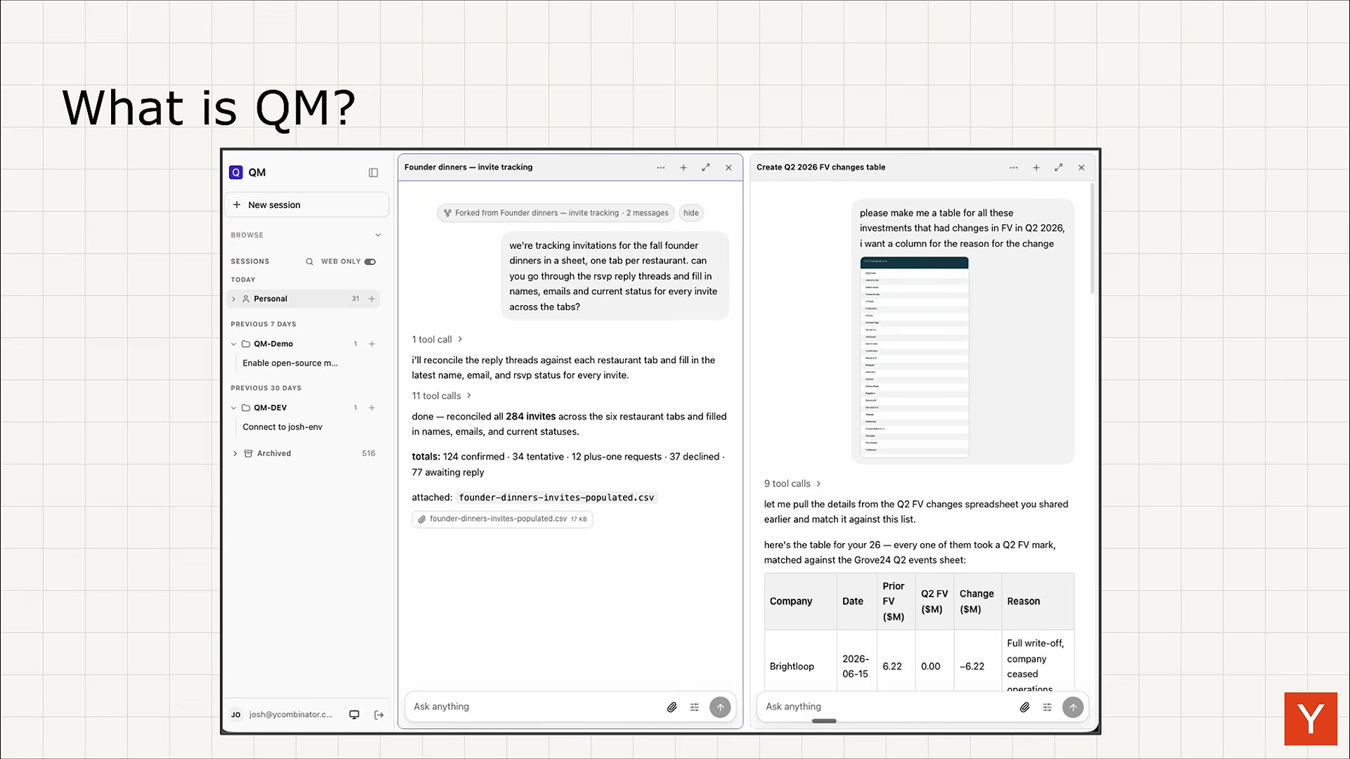Click the desktop monitor icon in sidebar footer
The width and height of the screenshot is (1350, 759).
tap(354, 715)
